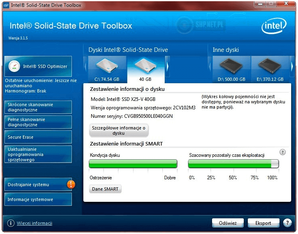This screenshot has height=234, width=298.
Task: Click Szczegółowe informacje o dysku button
Action: pos(119,131)
